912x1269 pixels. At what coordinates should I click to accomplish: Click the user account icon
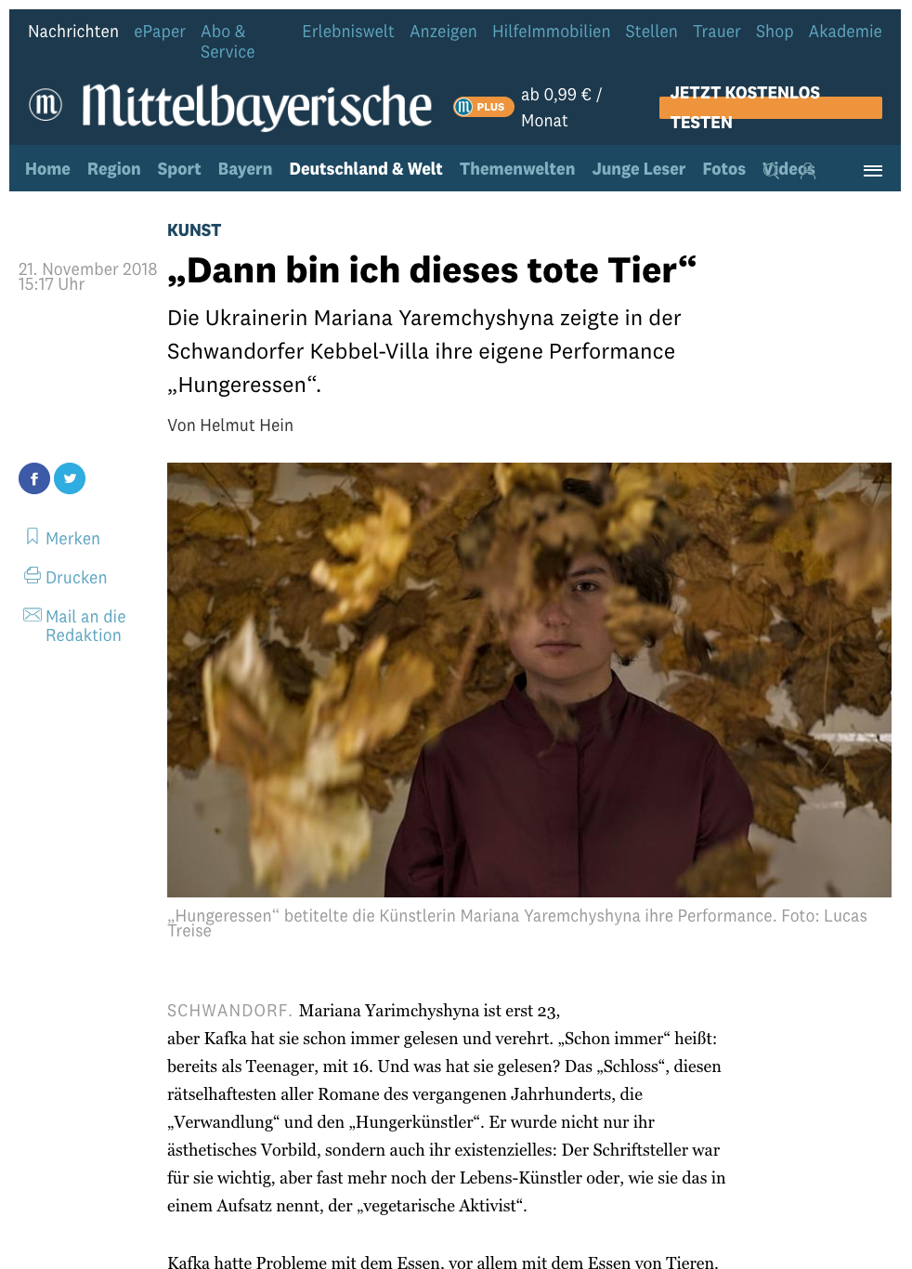click(x=807, y=170)
